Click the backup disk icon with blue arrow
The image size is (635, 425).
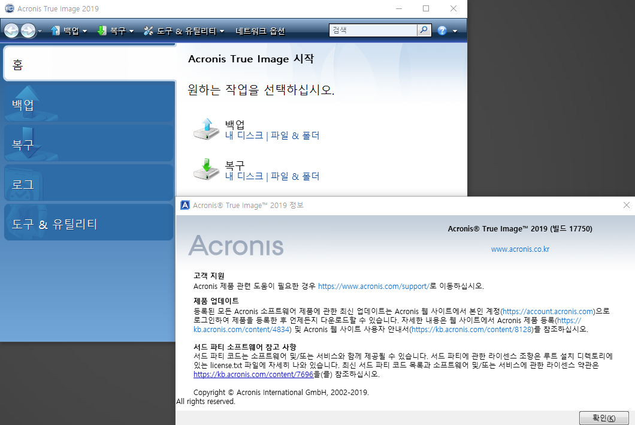[207, 129]
